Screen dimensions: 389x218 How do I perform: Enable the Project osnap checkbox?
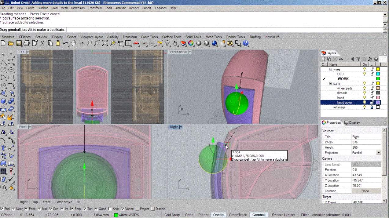[x=138, y=209]
